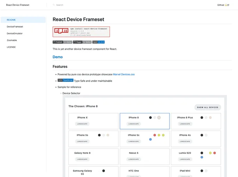This screenshot has width=238, height=177.
Task: Open LICENSE in sidebar
Action: click(11, 47)
